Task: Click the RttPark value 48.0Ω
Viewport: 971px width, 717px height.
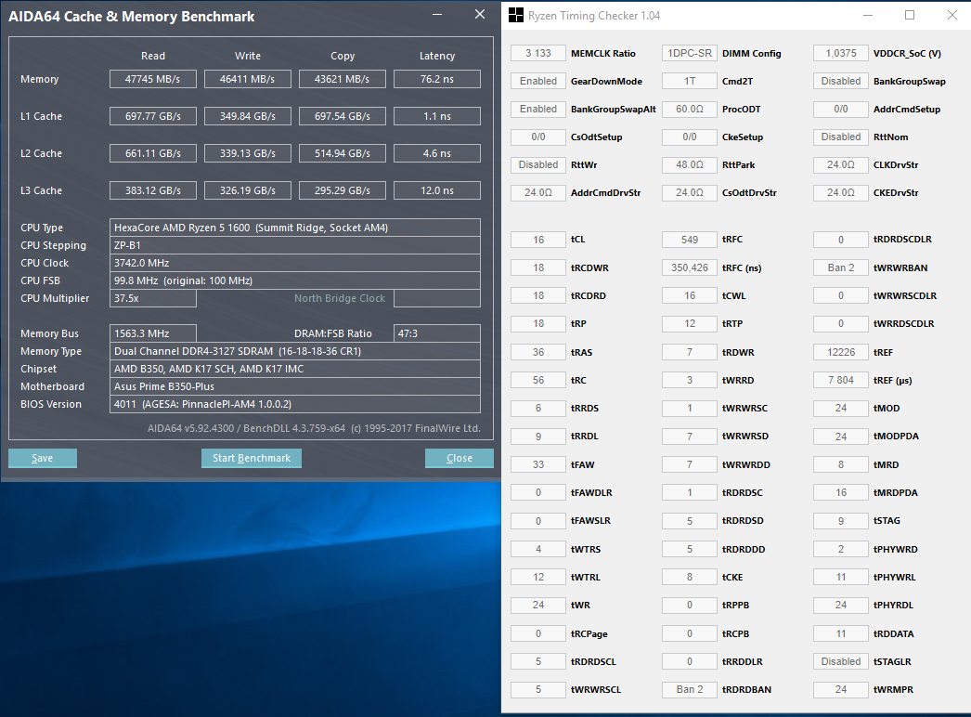Action: 689,164
